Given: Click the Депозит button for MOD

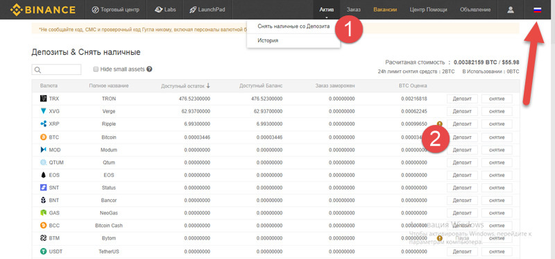Looking at the screenshot, I should tap(462, 150).
